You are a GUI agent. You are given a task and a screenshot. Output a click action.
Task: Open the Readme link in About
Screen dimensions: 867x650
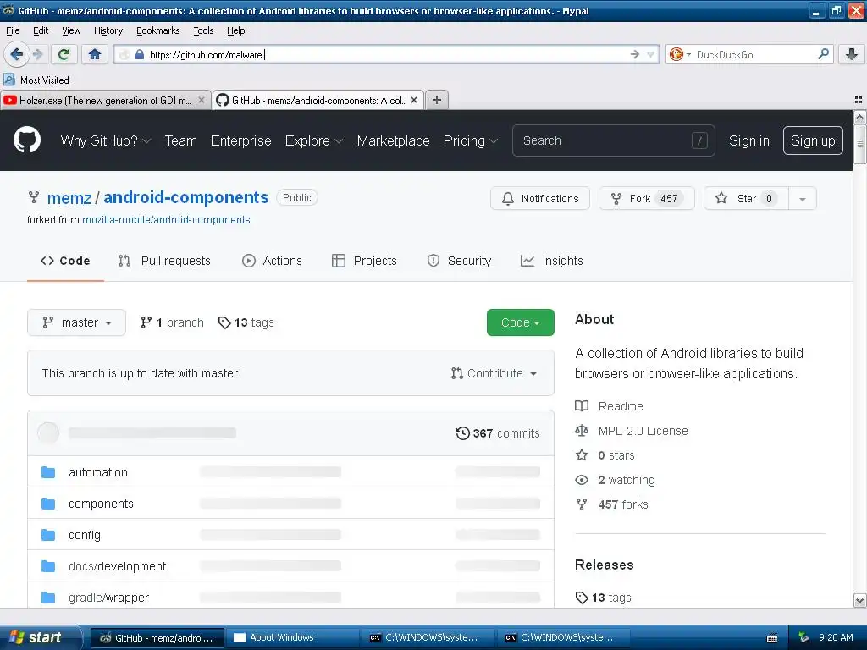(610, 406)
